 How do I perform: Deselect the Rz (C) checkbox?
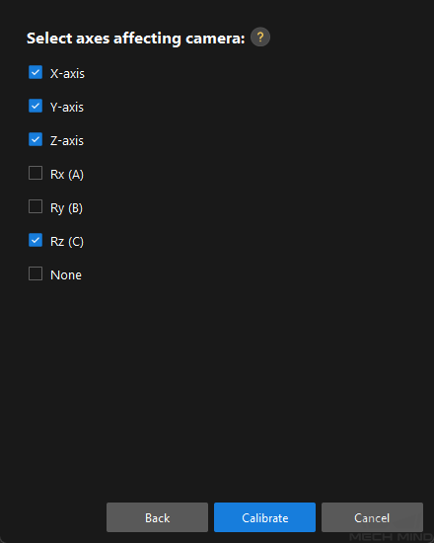point(36,240)
